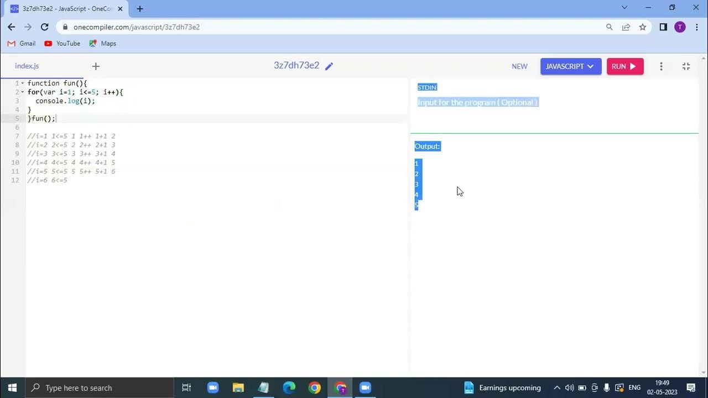This screenshot has width=708, height=398.
Task: Run the code with the RUN button
Action: coord(625,66)
